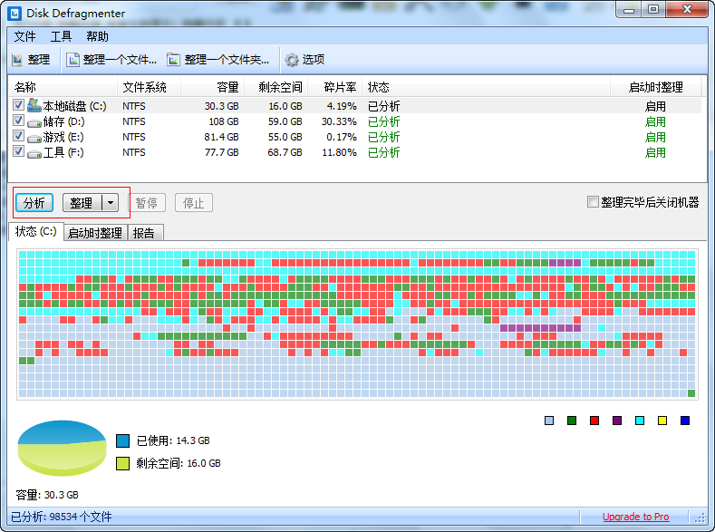Viewport: 715px width, 532px height.
Task: Click the 容量: 30.3 GB label
Action: (47, 495)
